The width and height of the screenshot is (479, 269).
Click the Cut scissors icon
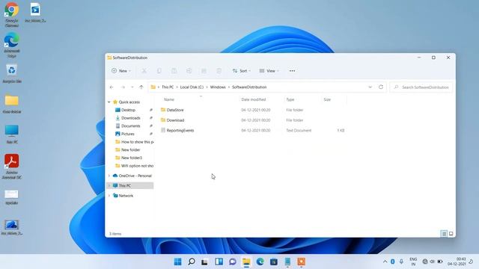pyautogui.click(x=144, y=71)
